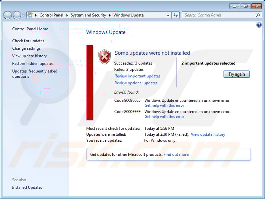Open the blue Help question mark icon
This screenshot has width=265, height=199.
coord(259,25)
